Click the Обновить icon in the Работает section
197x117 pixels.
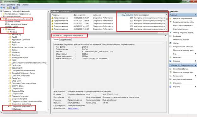point(170,57)
